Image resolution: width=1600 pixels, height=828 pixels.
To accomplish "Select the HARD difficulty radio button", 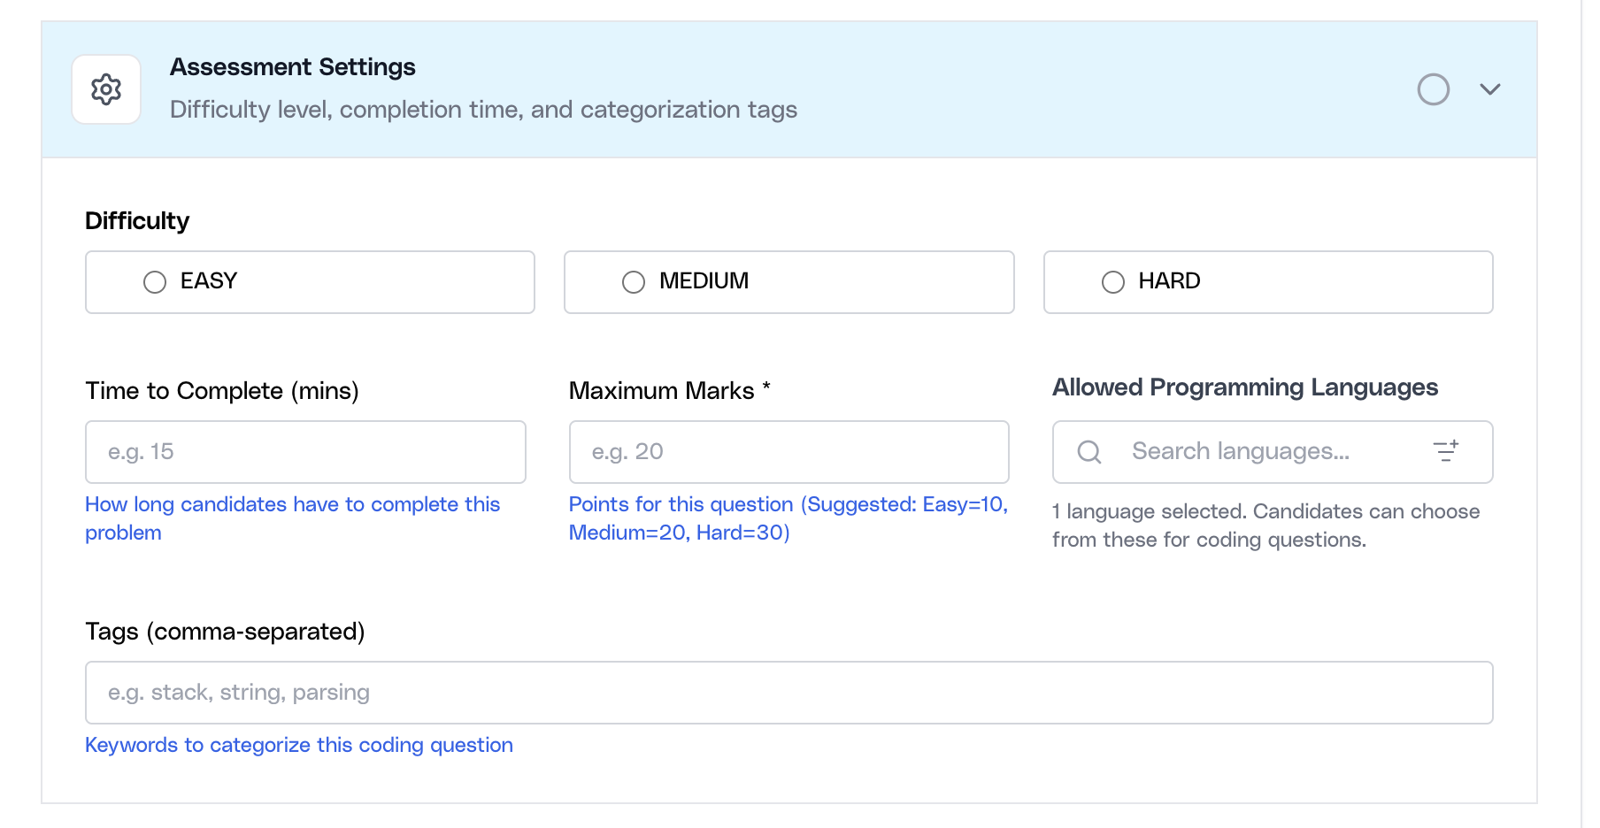I will 1112,281.
